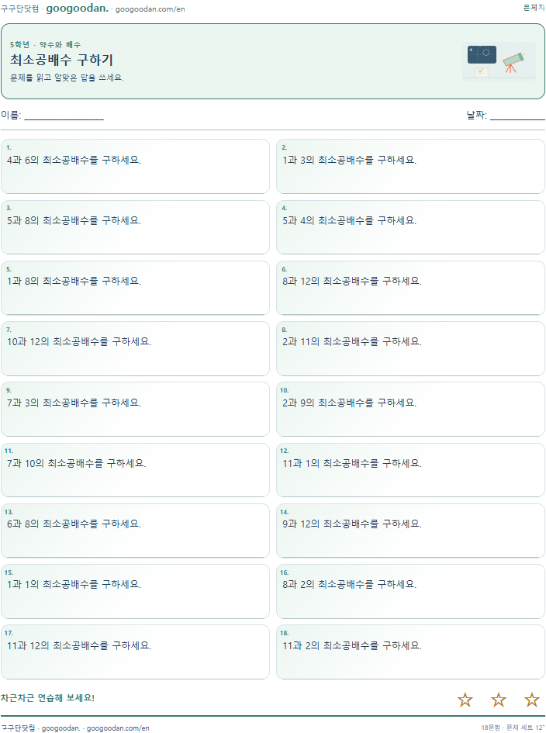The width and height of the screenshot is (546, 733).
Task: Click the instruction 문제를 읽고 알맞은 답을 쓰세요.
Action: click(x=67, y=78)
